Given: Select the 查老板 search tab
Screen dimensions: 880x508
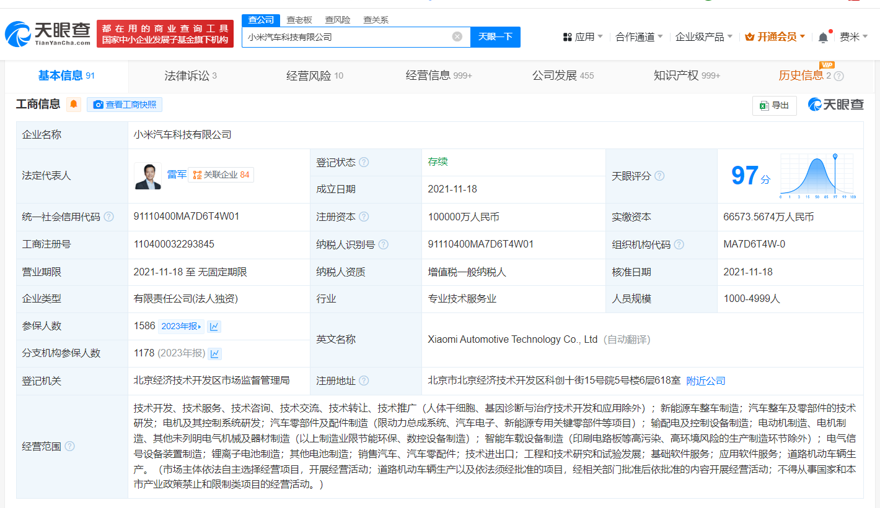Looking at the screenshot, I should 301,20.
